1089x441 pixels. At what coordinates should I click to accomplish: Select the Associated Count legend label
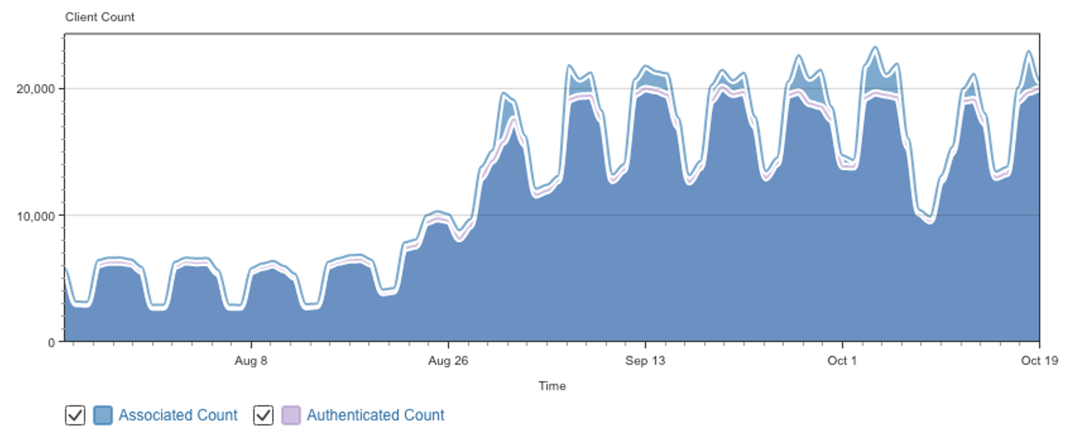(178, 415)
